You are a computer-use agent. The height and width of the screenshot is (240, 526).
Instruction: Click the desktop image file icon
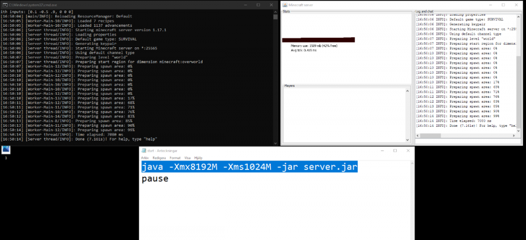6,149
